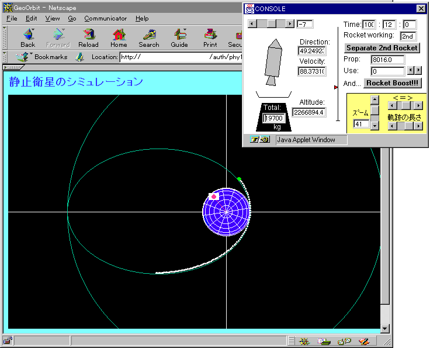
Task: Fire the Rocket Boost!!! button
Action: tap(392, 83)
